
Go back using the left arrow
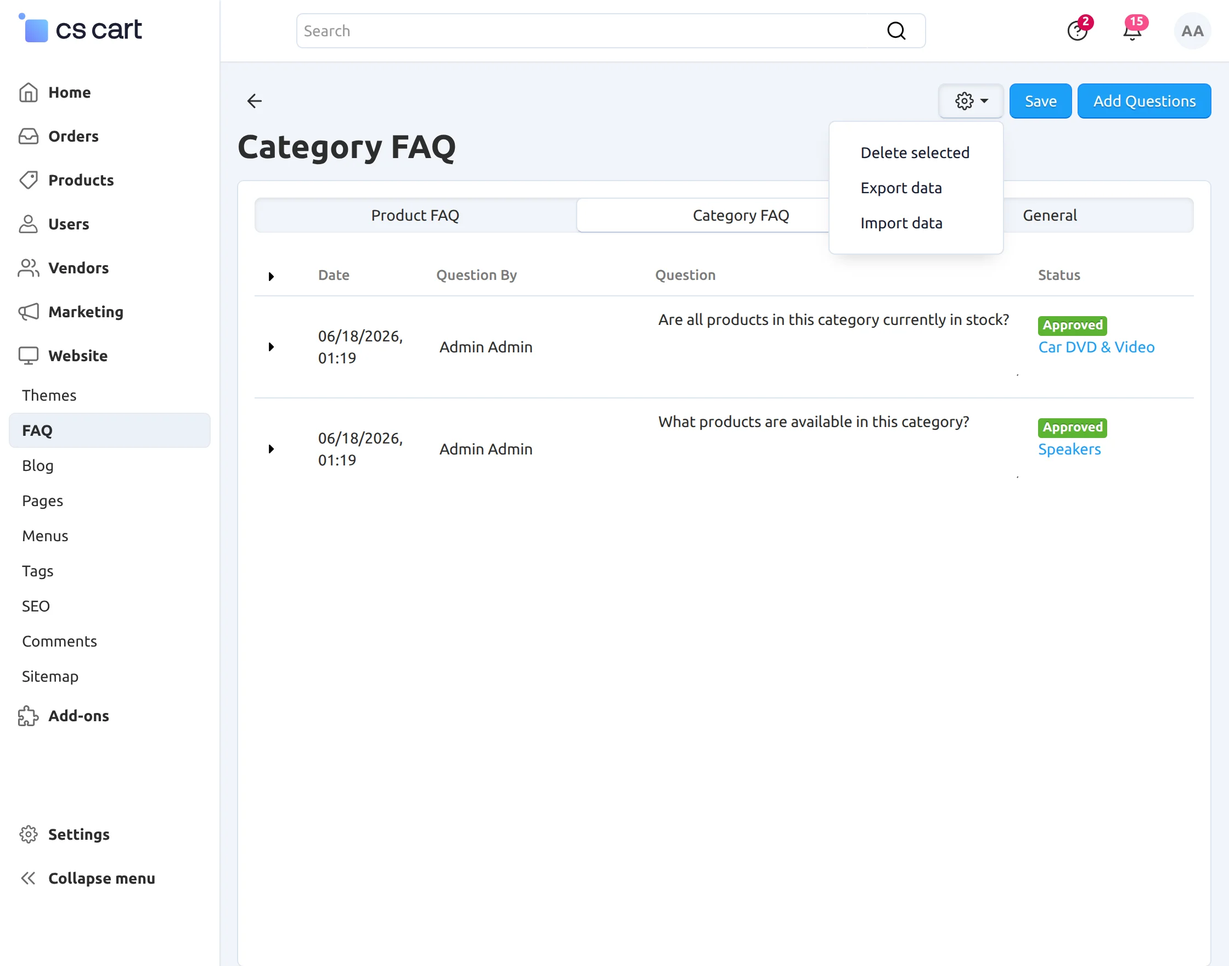[x=255, y=100]
